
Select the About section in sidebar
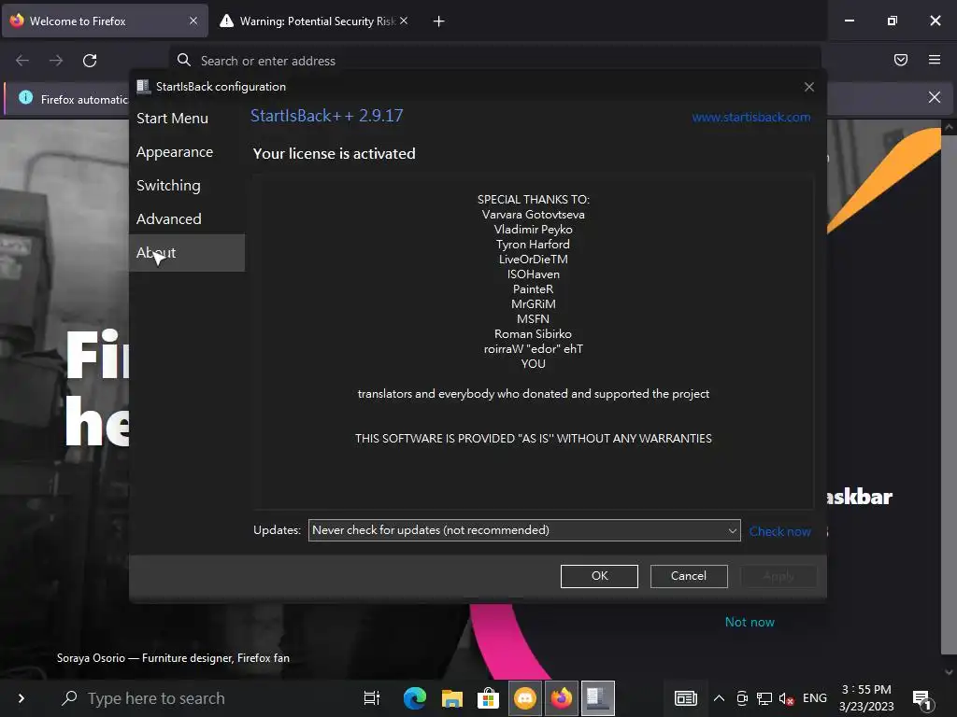click(187, 252)
